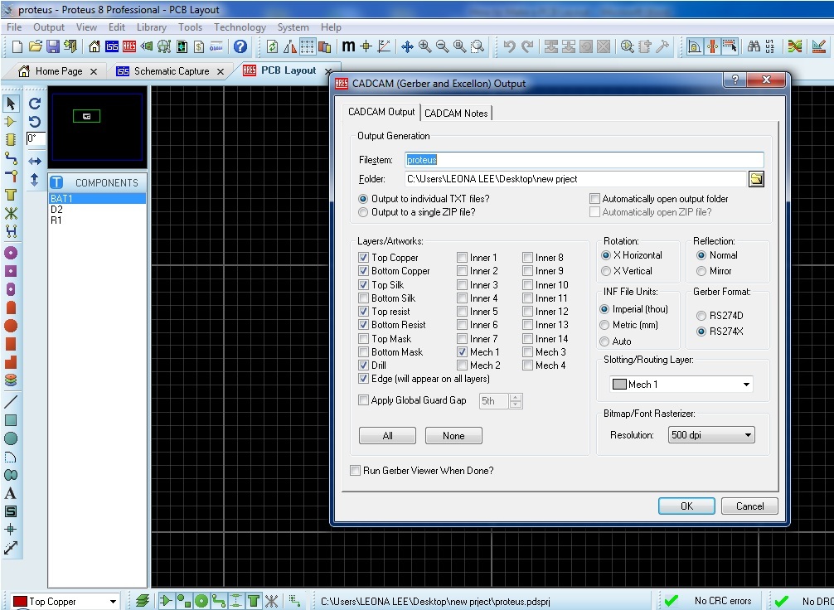The image size is (834, 610).
Task: Click the Home icon in the toolbar
Action: point(95,47)
